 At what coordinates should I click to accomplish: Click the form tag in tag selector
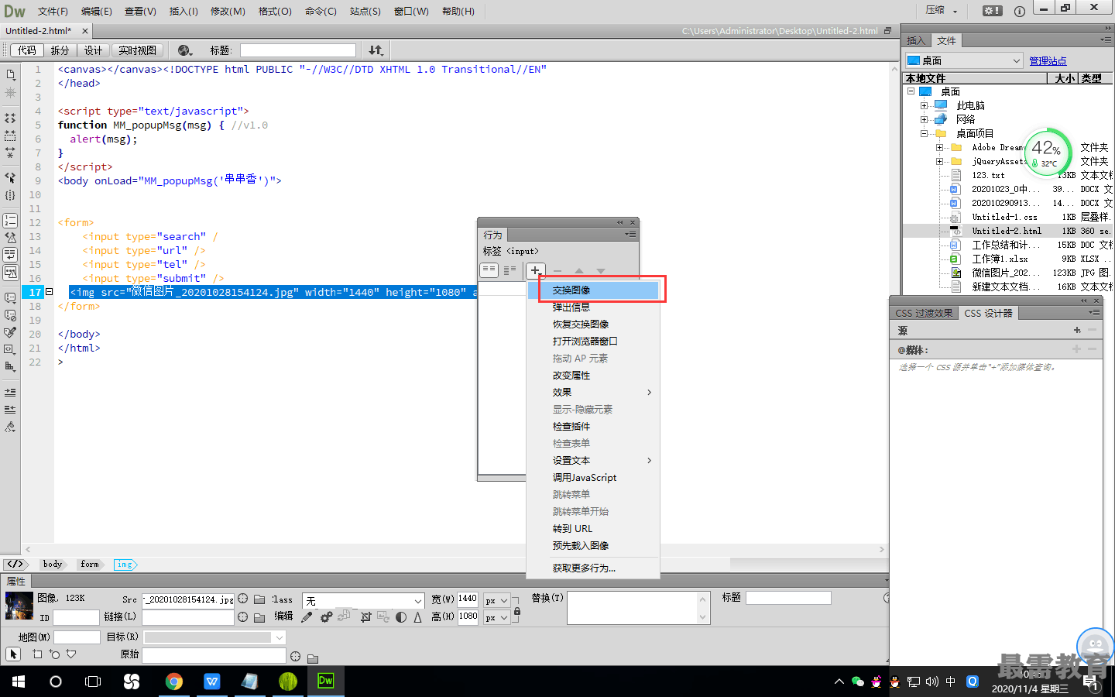[x=90, y=565]
